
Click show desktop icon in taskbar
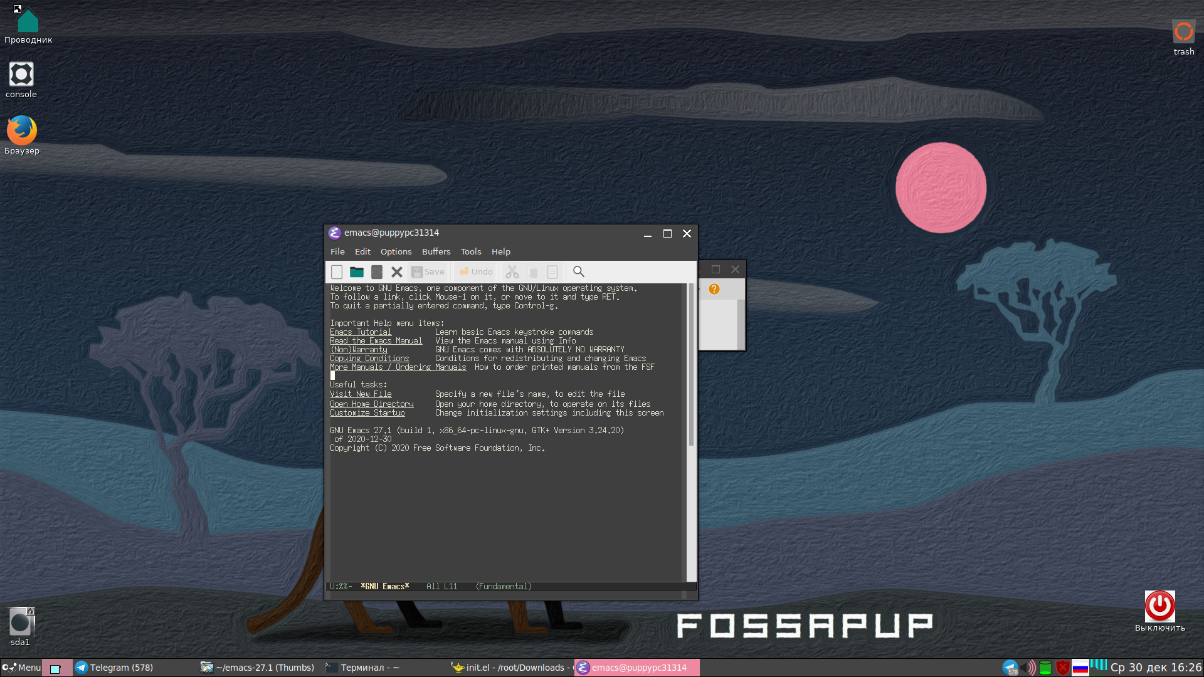coord(55,668)
